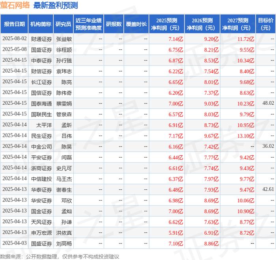
Task: Click analyst name 孟灿
Action: coord(67,211)
